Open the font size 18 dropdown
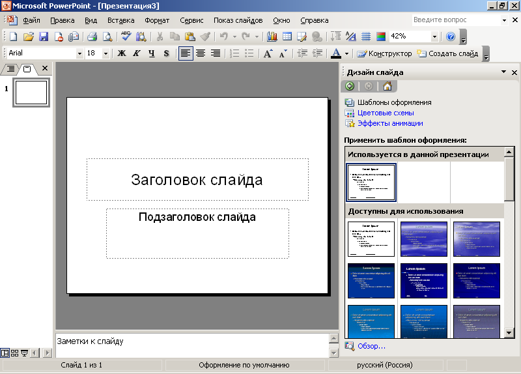521x374 pixels. [x=106, y=53]
